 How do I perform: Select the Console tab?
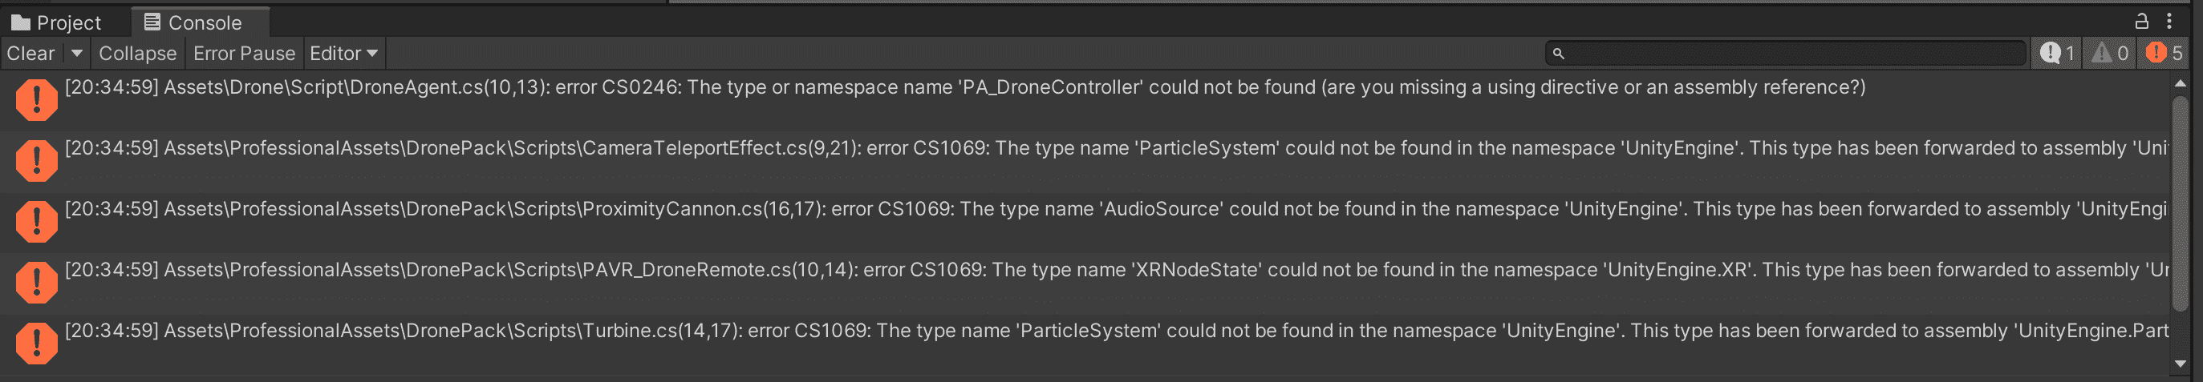coord(193,22)
